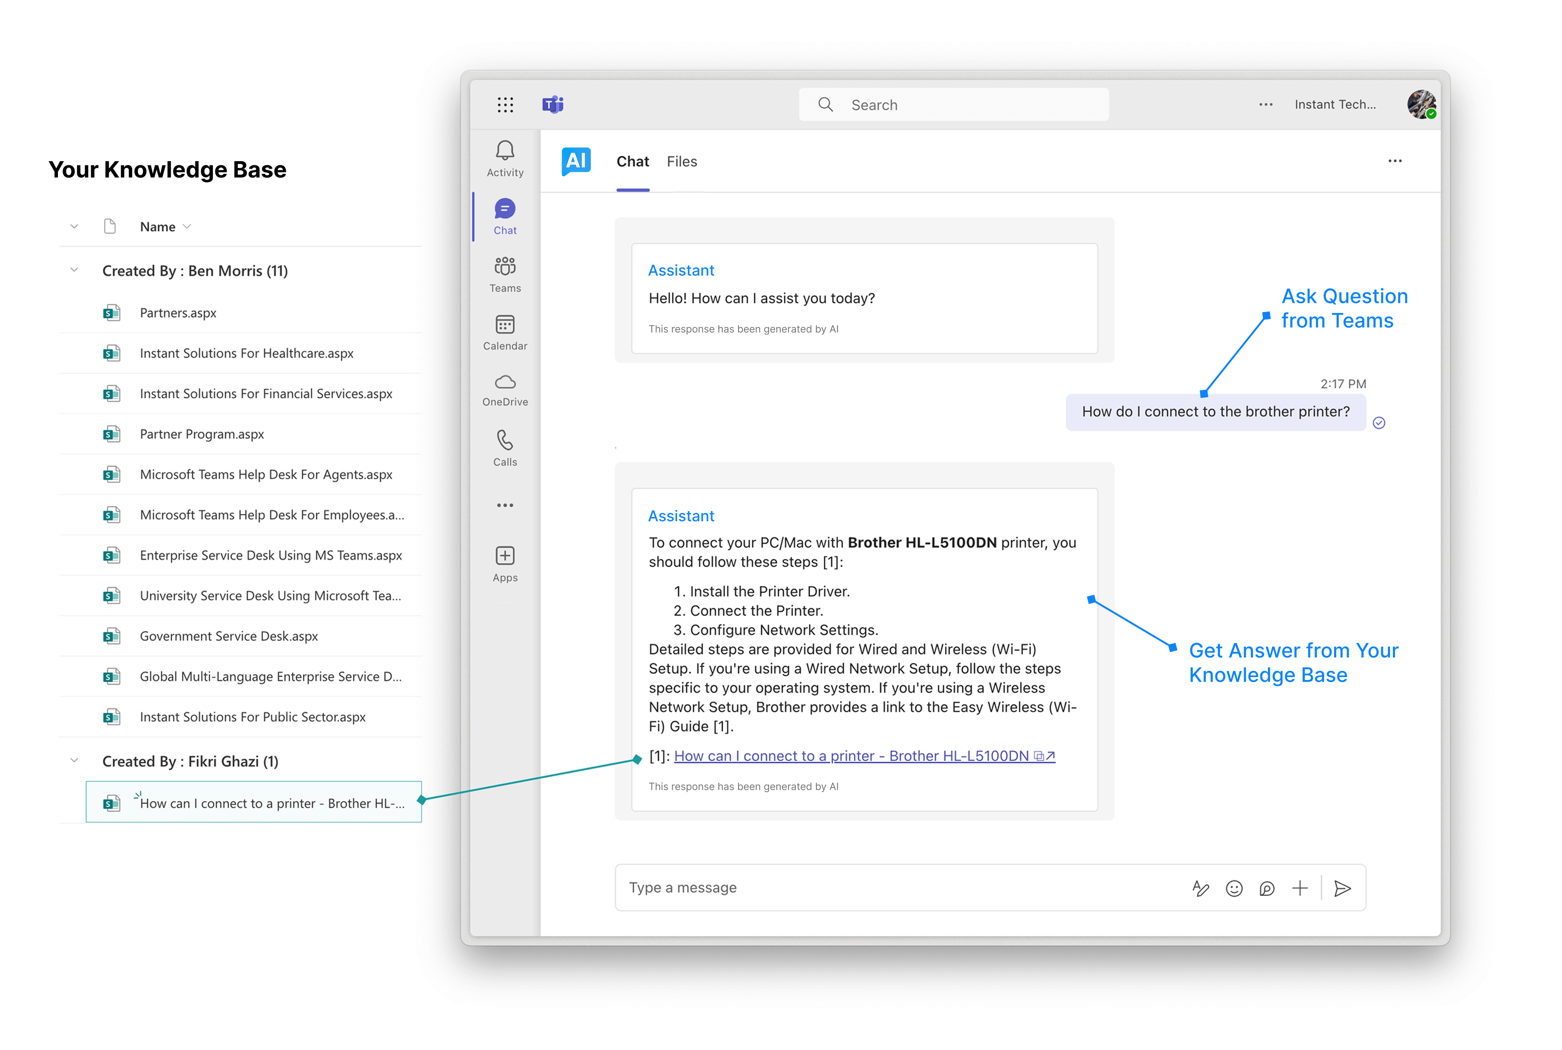Open the Activity bell icon
Viewport: 1562px width, 1050px height.
point(504,151)
